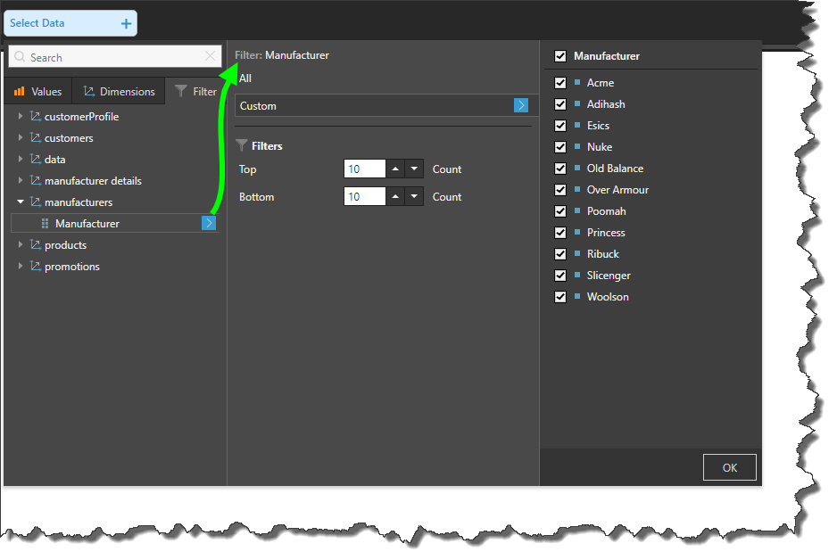Decrease the Bottom count value
This screenshot has width=837, height=560.
(414, 196)
